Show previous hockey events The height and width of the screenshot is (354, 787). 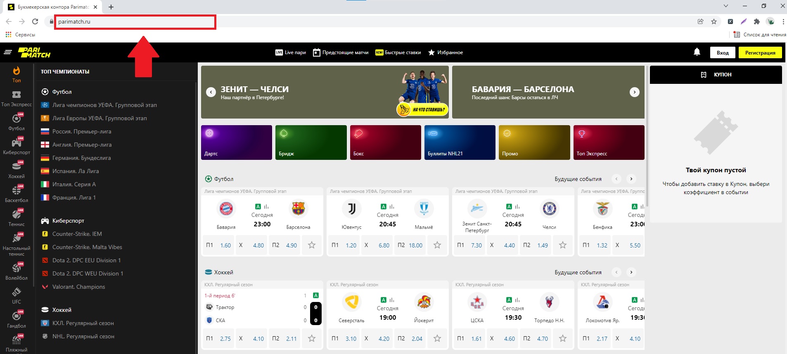(616, 272)
